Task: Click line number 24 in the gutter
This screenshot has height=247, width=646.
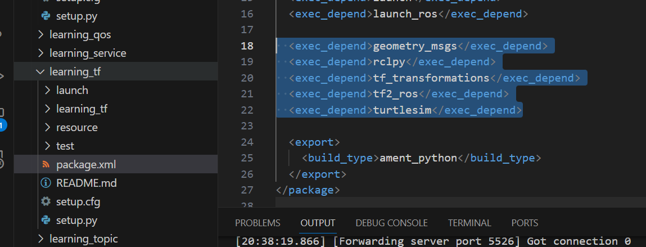Action: [x=247, y=142]
